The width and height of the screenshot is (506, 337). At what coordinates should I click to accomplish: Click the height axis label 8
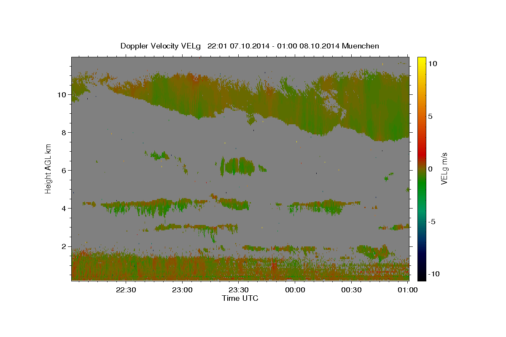[x=65, y=133]
